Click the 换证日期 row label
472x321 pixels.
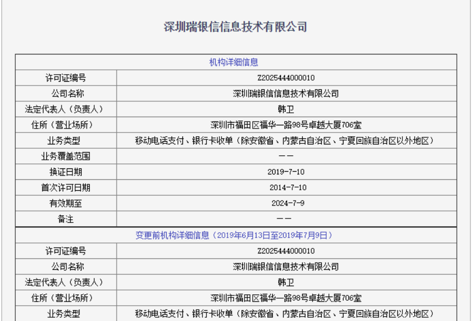coord(66,172)
